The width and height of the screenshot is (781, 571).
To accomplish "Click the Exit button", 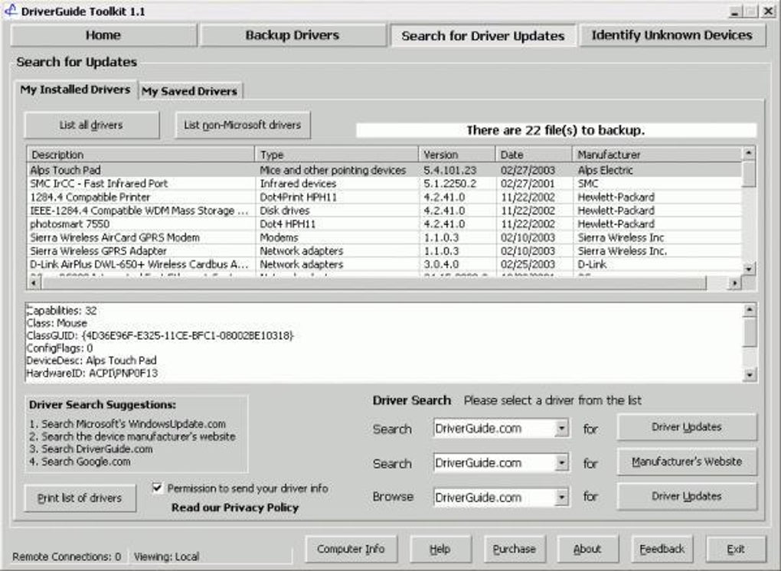I will coord(736,549).
